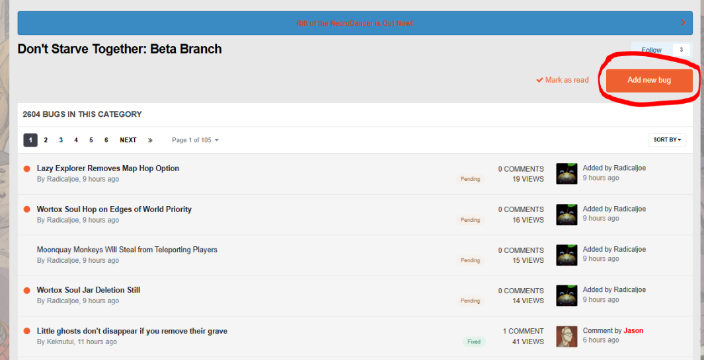This screenshot has height=360, width=704.
Task: Go to page 2 of bugs
Action: coord(46,140)
